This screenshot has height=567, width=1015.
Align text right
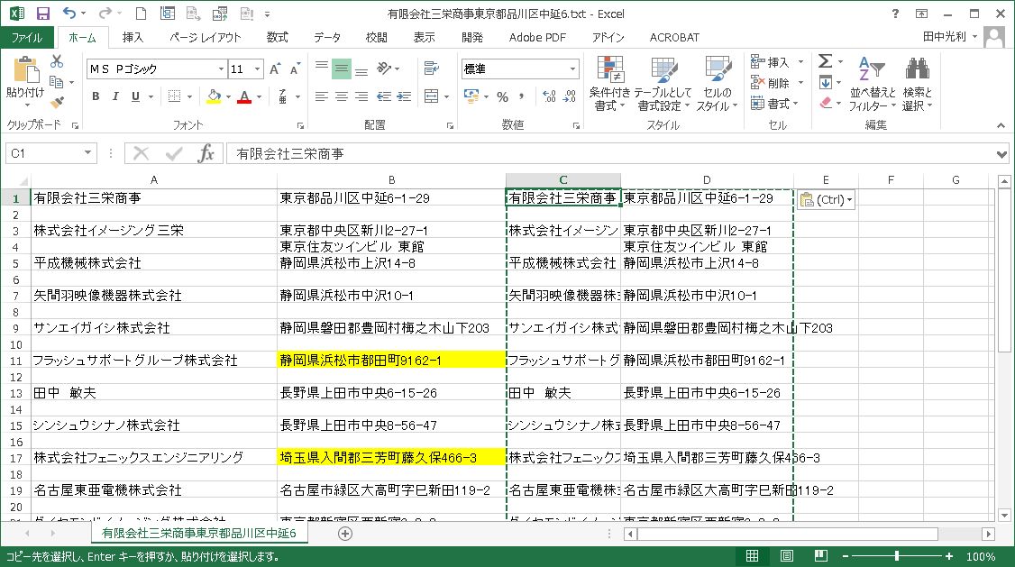pos(361,96)
